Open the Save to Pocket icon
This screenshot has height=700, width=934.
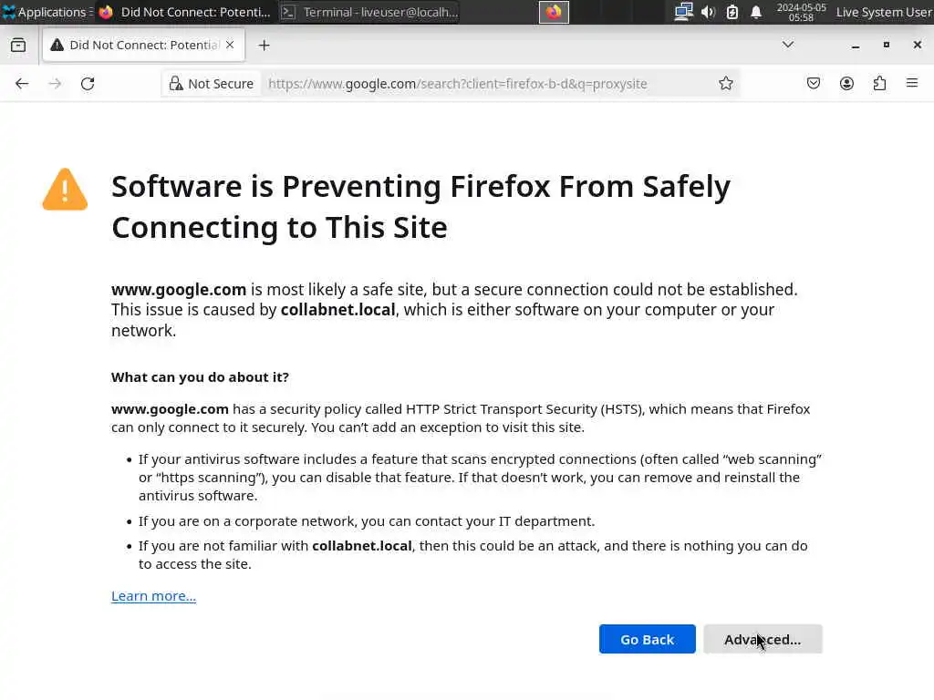814,84
